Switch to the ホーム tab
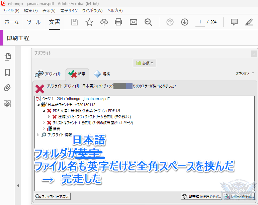The width and height of the screenshot is (258, 205). pyautogui.click(x=11, y=22)
